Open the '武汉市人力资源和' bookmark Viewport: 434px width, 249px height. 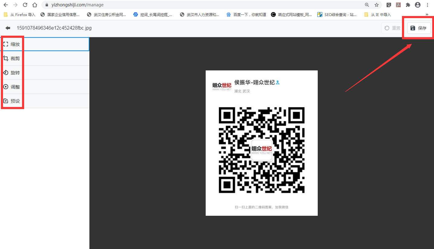click(199, 15)
